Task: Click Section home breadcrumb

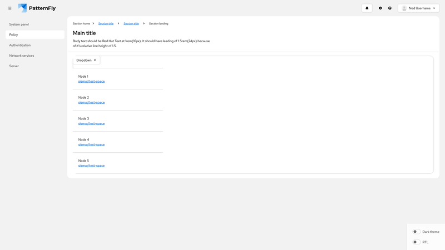Action: point(81,24)
